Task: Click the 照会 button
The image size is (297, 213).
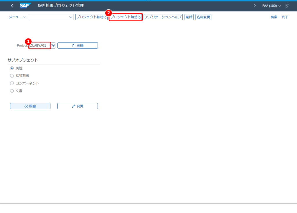Action: (30, 106)
